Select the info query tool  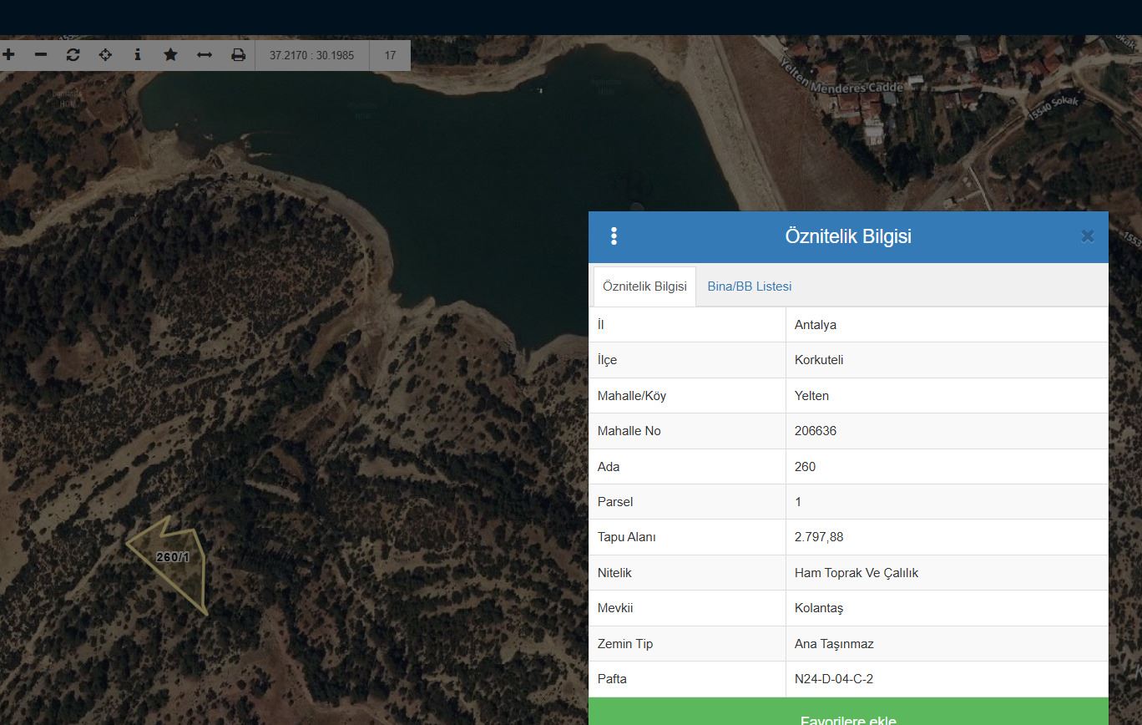tap(138, 55)
